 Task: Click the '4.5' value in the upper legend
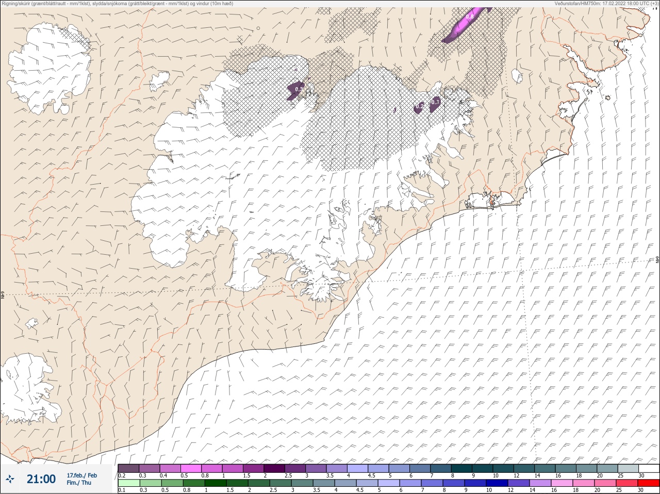(371, 475)
